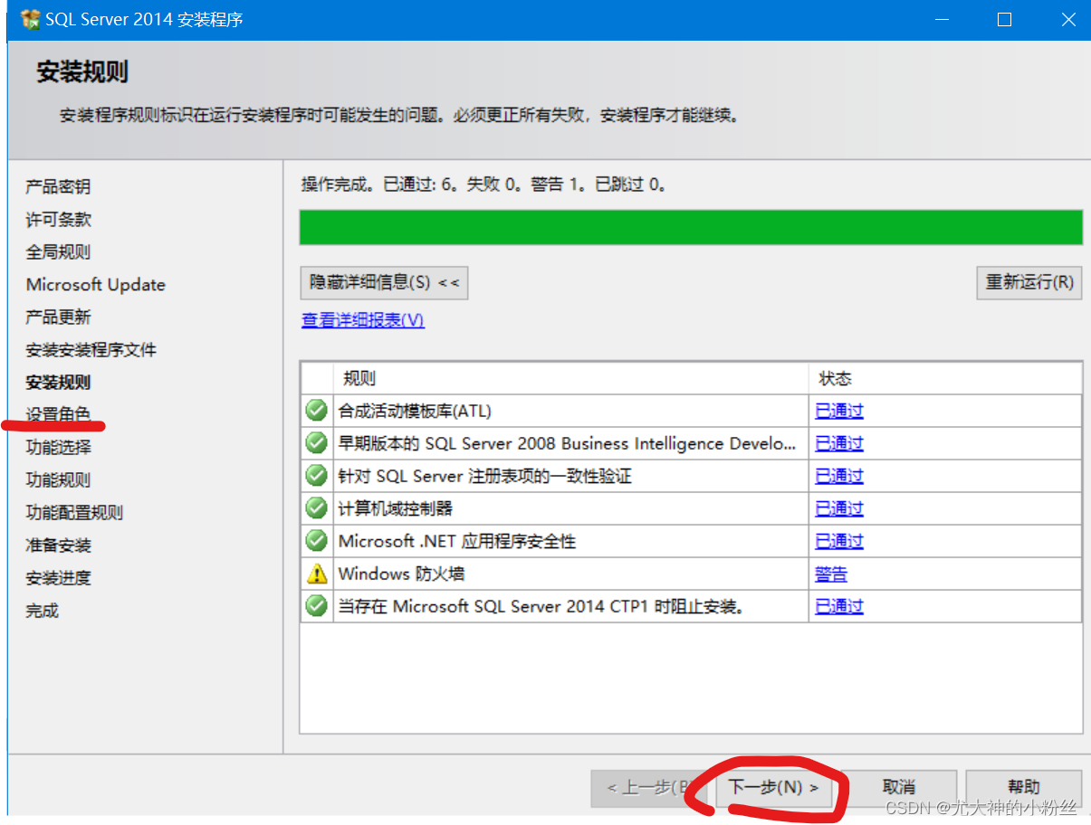This screenshot has height=825, width=1091.
Task: Click the warning triangle icon beside Windows 防火墙
Action: [x=315, y=573]
